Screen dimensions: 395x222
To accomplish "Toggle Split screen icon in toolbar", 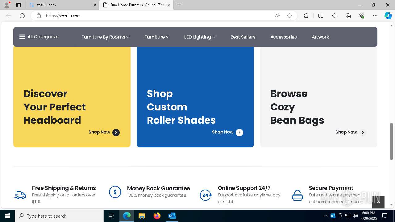I will (x=321, y=16).
